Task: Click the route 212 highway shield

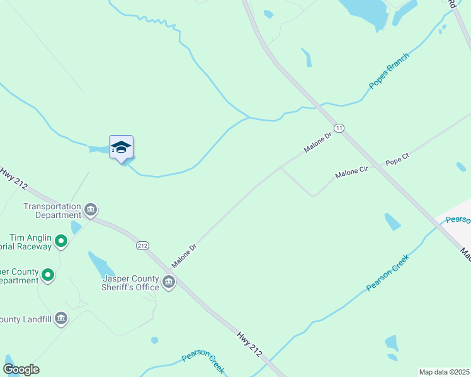Action: (x=142, y=246)
